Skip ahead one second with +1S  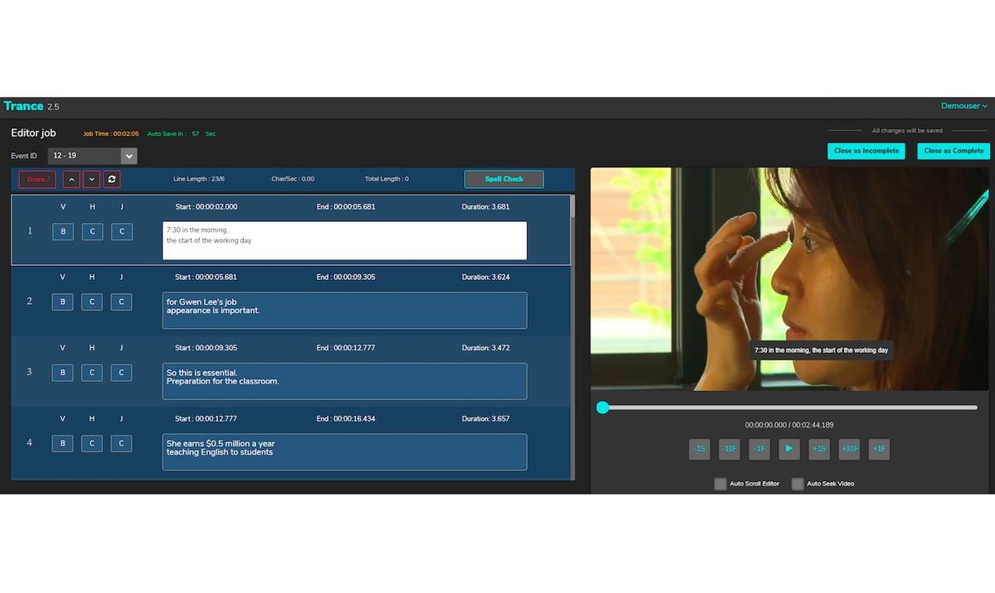pyautogui.click(x=819, y=449)
